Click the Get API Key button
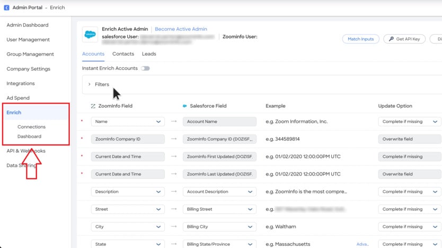This screenshot has height=248, width=442. pos(404,39)
